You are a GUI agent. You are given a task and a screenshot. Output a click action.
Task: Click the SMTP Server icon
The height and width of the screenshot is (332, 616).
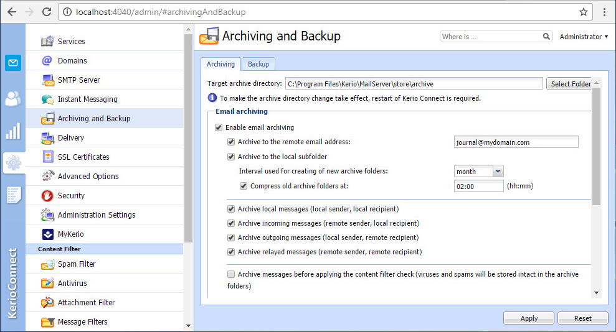click(47, 80)
